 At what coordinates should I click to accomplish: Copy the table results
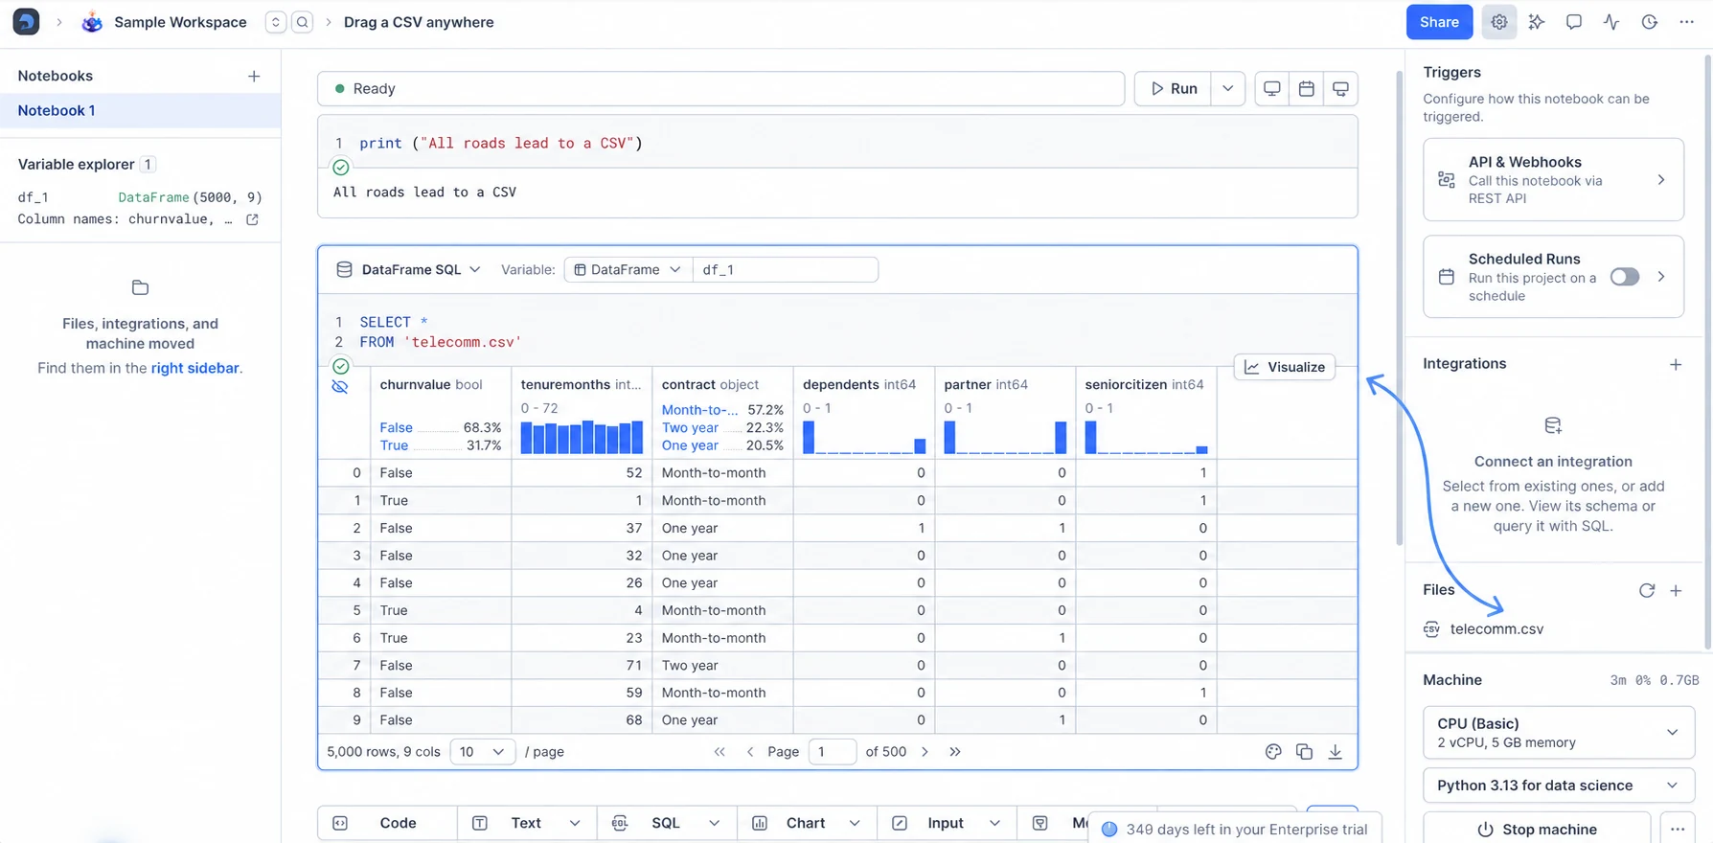(x=1304, y=752)
